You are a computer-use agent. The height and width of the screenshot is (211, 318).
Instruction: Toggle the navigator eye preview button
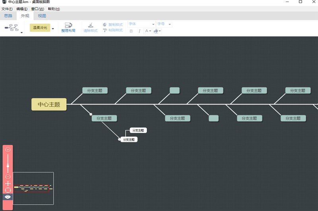point(8,197)
